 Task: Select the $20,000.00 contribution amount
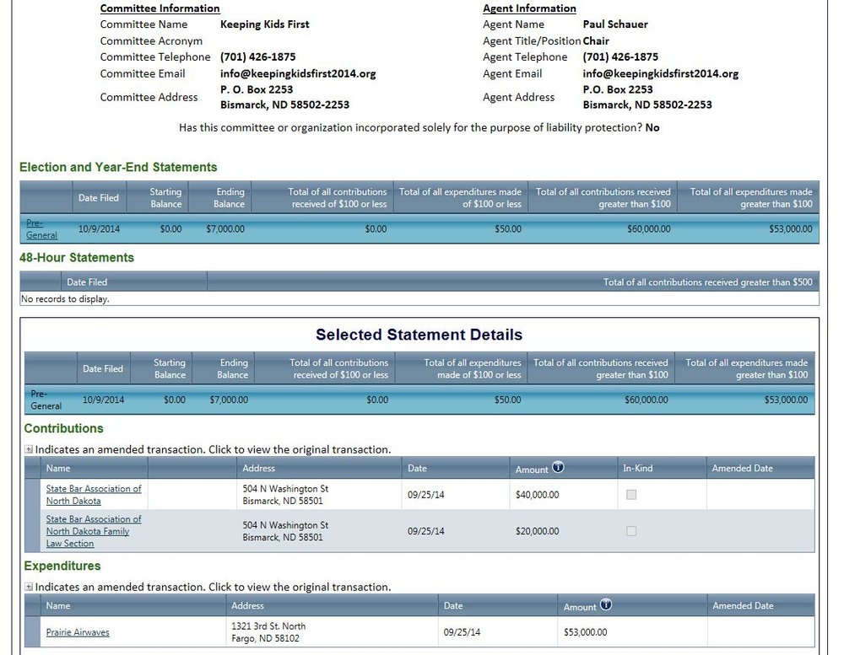[x=537, y=531]
